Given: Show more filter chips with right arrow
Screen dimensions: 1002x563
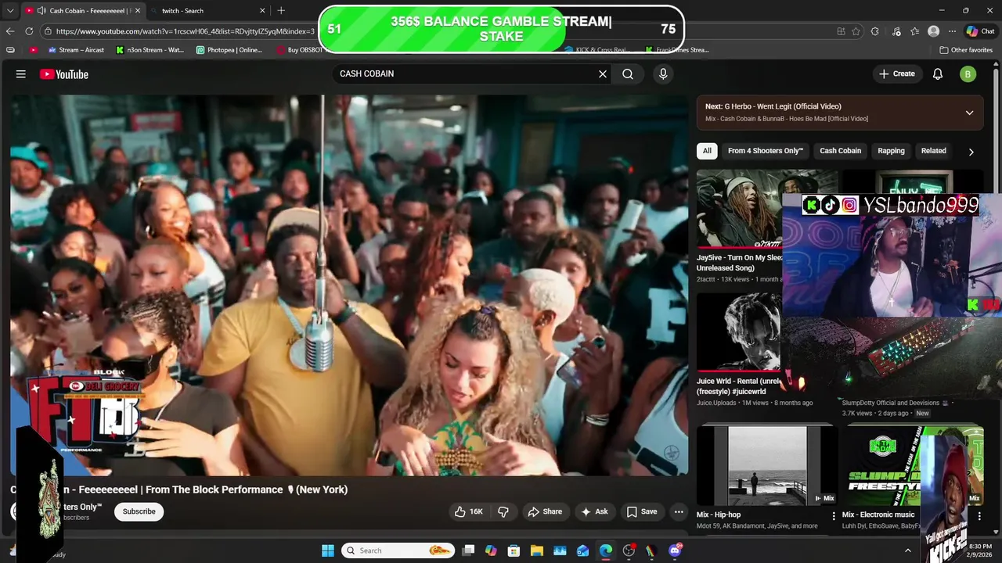Looking at the screenshot, I should pyautogui.click(x=971, y=152).
